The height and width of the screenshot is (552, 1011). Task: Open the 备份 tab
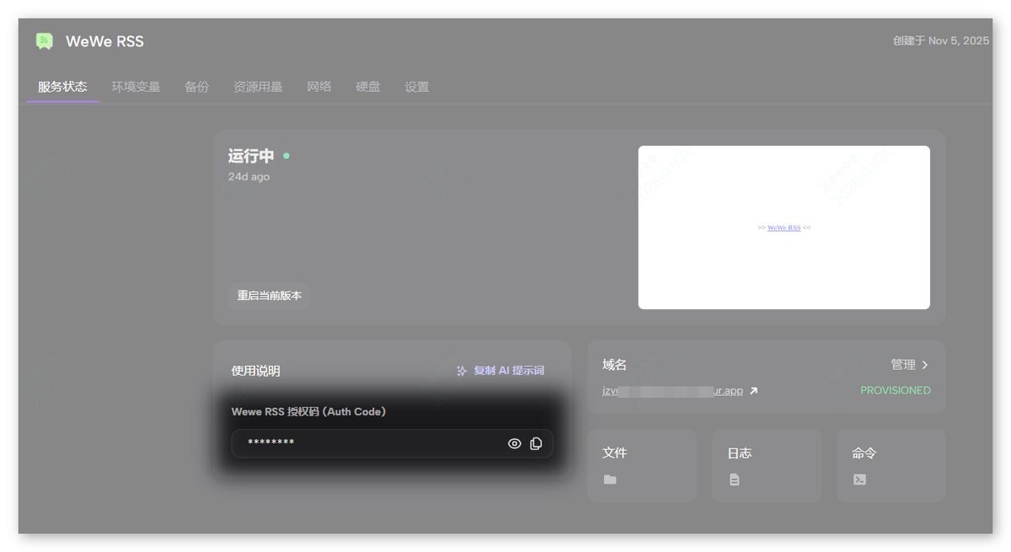(196, 87)
